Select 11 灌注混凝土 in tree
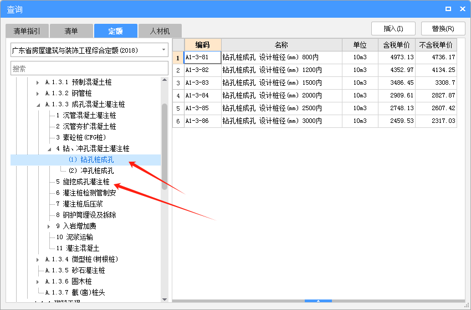Viewport: 471px width, 310px height. (78, 248)
